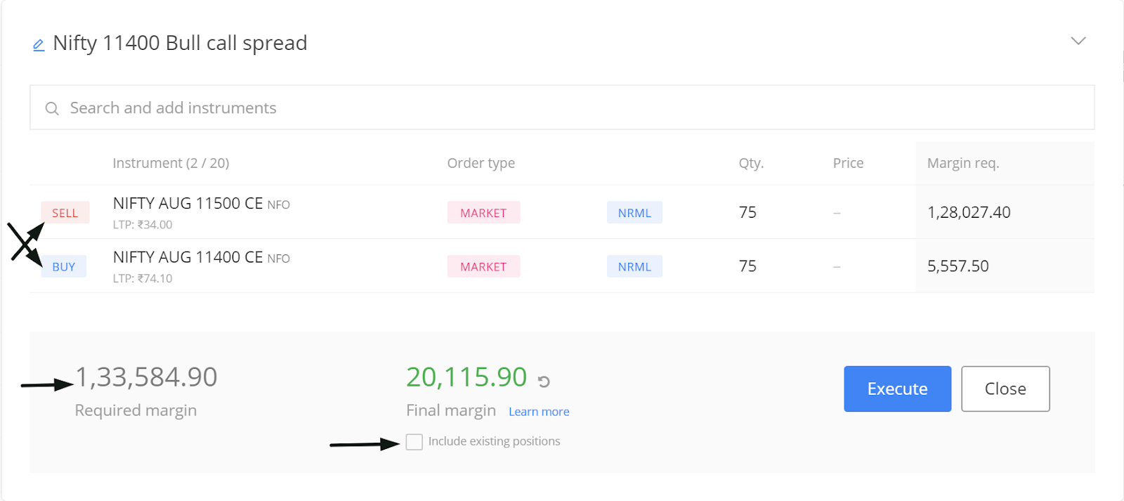
Task: Click the edit pencil icon beside basket name
Action: coord(39,45)
